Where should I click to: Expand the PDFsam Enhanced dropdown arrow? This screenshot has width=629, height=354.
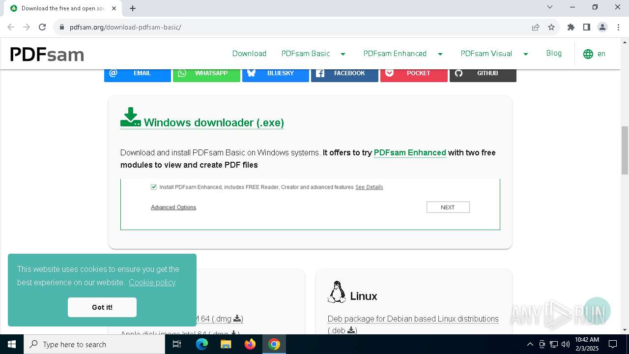point(440,54)
